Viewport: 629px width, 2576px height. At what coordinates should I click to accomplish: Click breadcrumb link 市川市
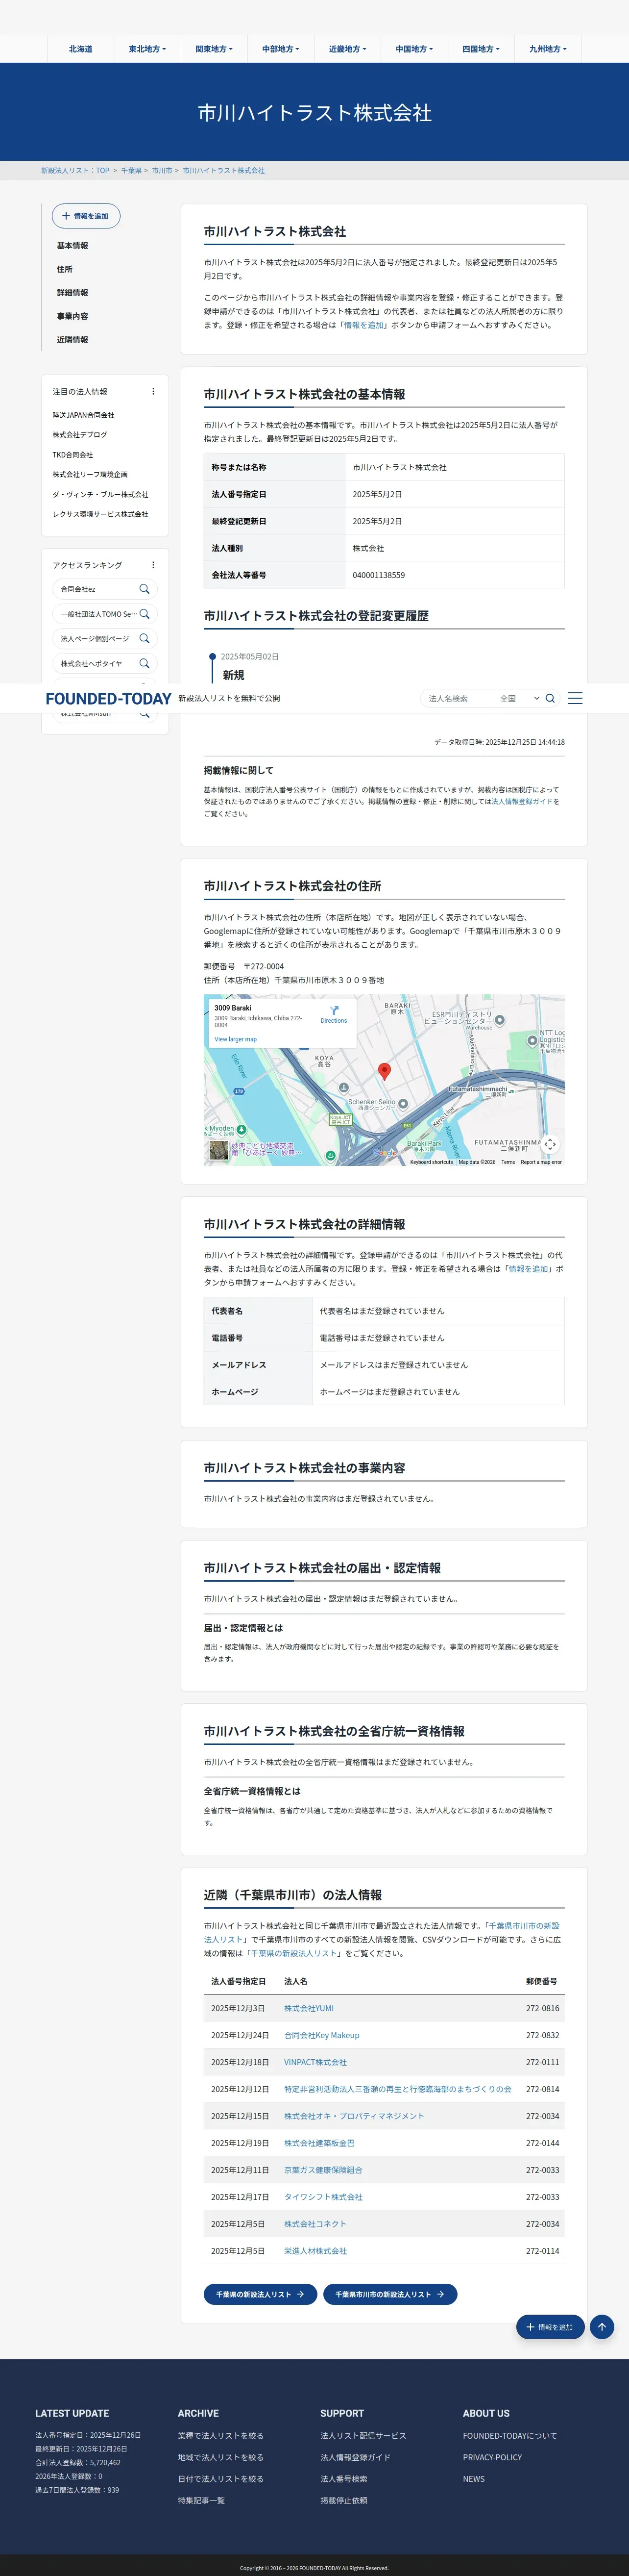coord(162,171)
